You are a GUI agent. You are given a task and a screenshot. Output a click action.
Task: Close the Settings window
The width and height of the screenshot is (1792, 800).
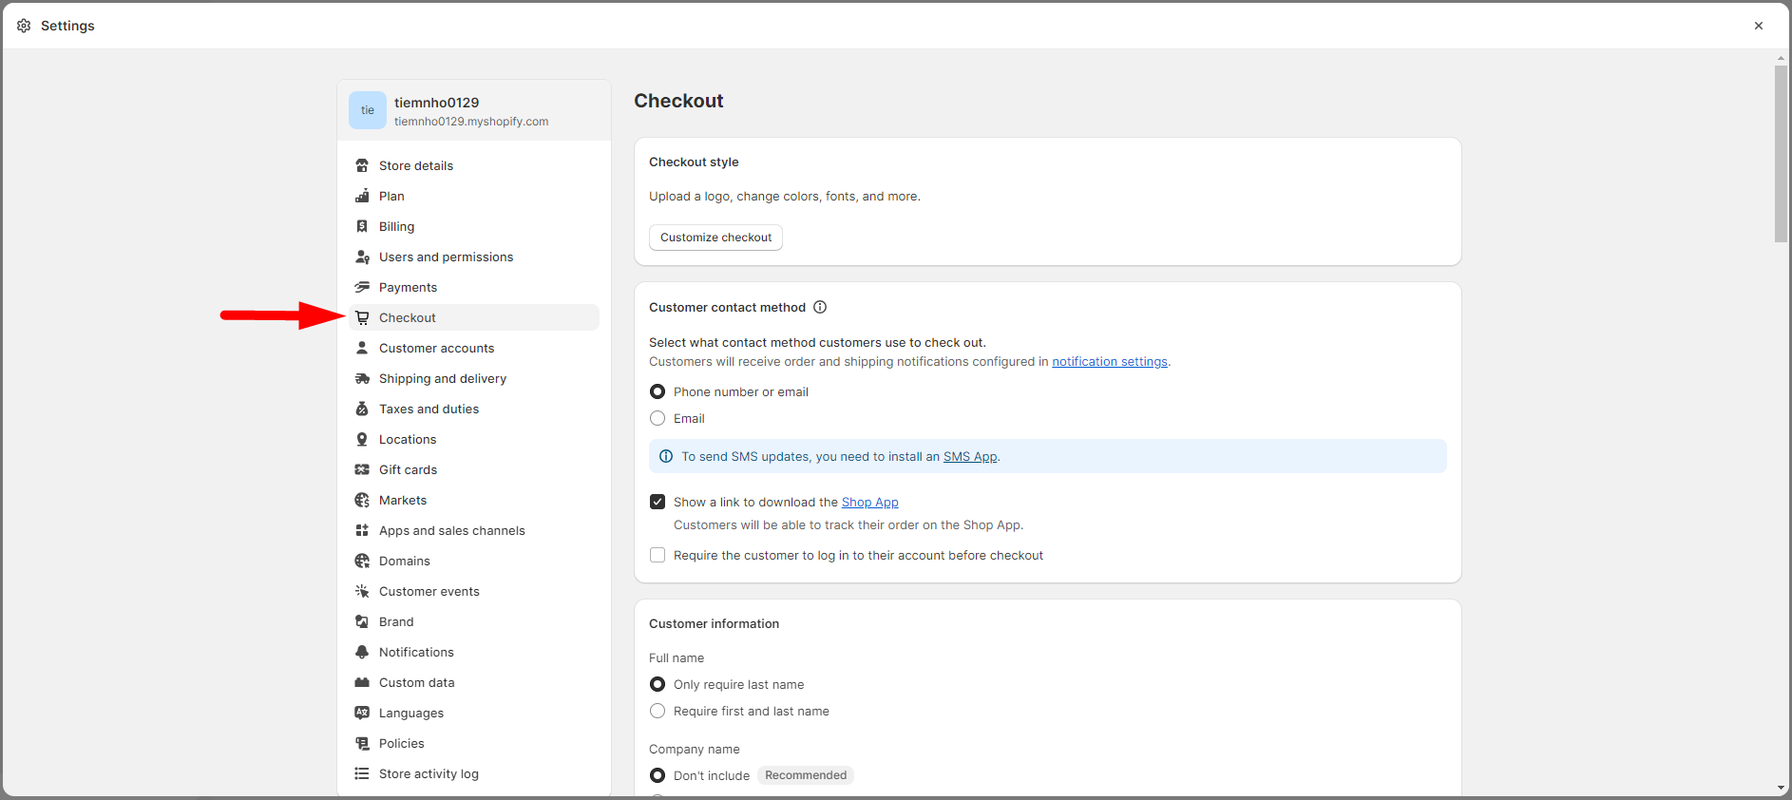click(1759, 26)
